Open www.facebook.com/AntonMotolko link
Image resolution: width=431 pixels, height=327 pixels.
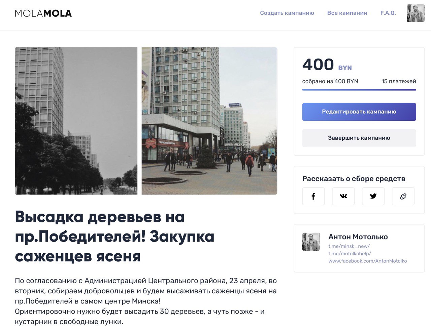(x=368, y=261)
